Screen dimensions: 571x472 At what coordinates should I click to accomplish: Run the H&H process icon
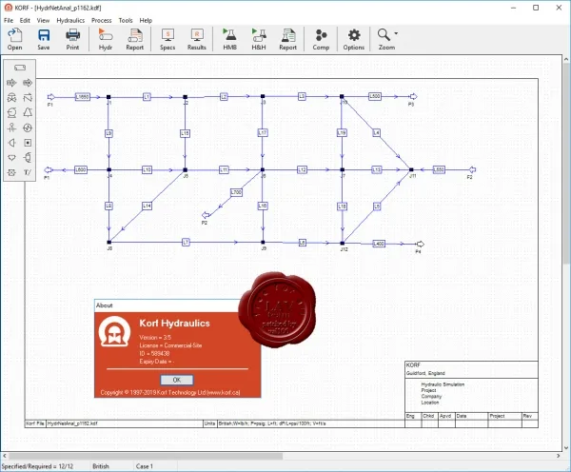pos(259,39)
